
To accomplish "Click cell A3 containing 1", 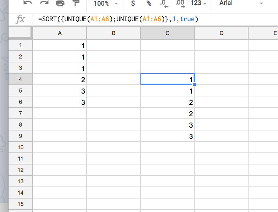I will click(x=60, y=68).
